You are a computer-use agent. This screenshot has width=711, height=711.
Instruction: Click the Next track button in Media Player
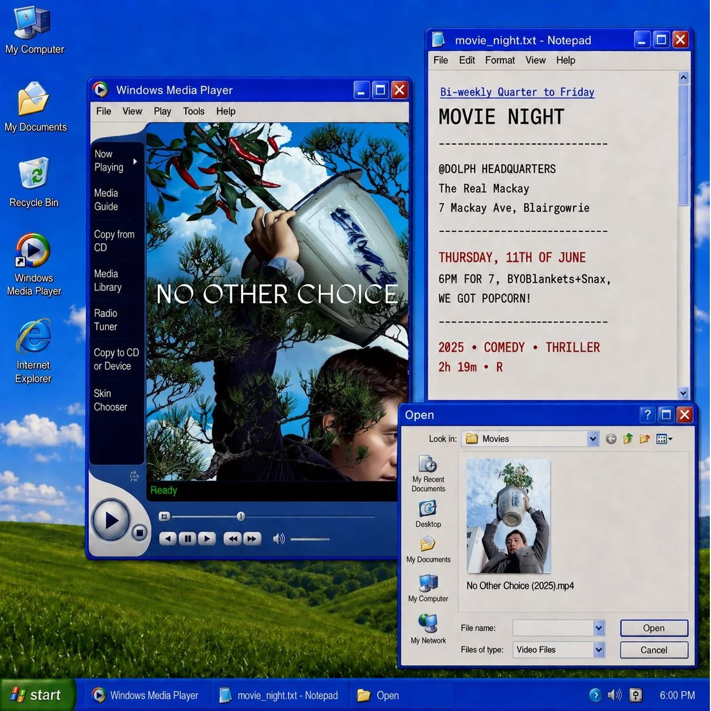(x=207, y=538)
